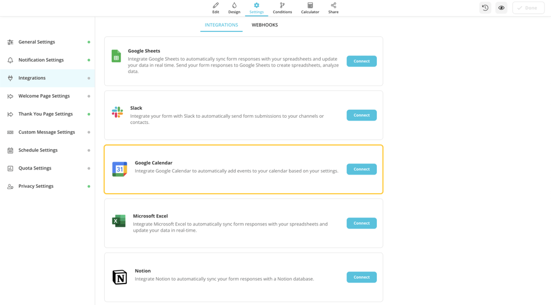Click the Slack logo icon
The image size is (551, 305).
pos(117,112)
